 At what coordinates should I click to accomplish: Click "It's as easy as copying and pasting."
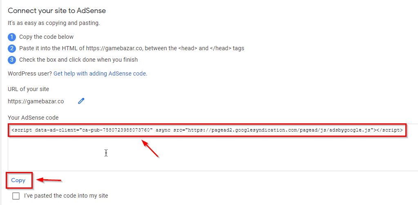54,23
